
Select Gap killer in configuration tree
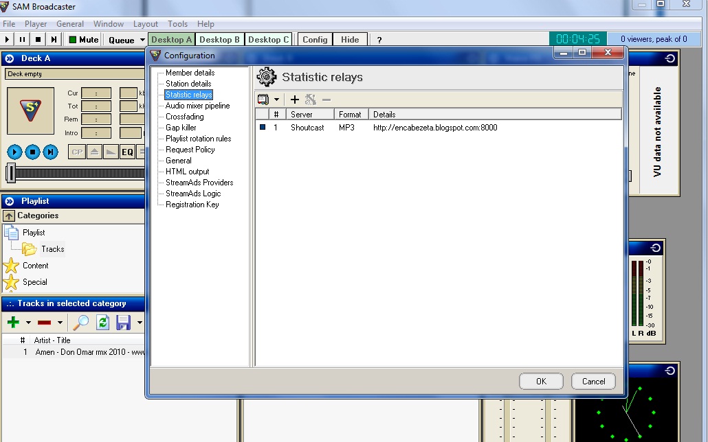pyautogui.click(x=181, y=128)
